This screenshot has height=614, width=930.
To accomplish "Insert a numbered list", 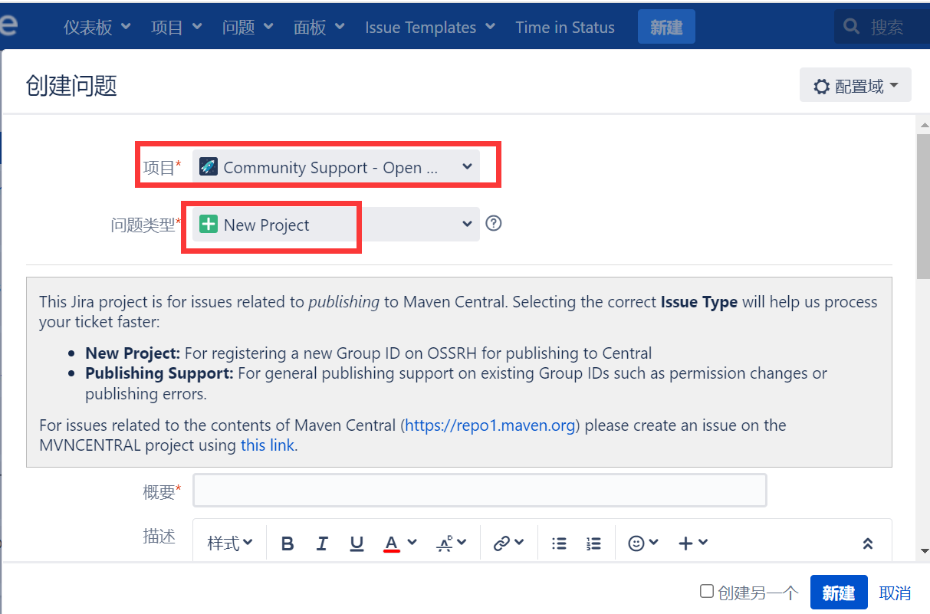I will click(x=593, y=543).
